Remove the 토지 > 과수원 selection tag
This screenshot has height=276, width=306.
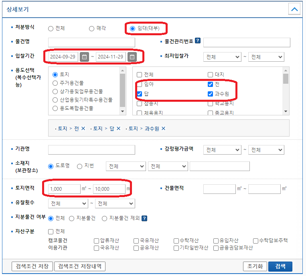164,129
